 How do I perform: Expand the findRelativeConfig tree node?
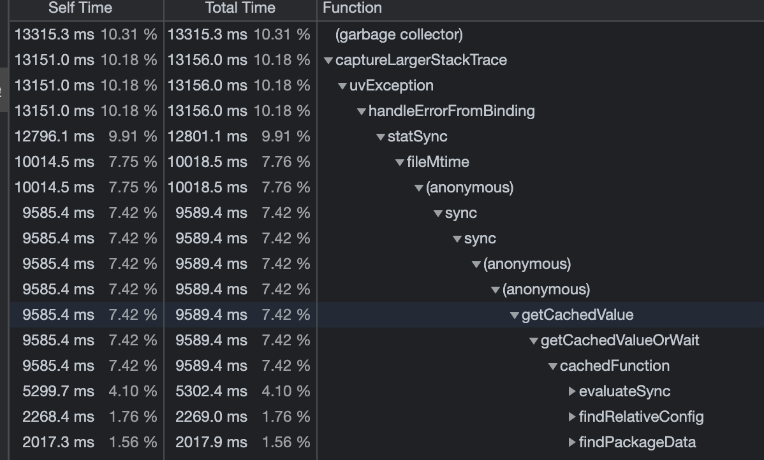(572, 417)
